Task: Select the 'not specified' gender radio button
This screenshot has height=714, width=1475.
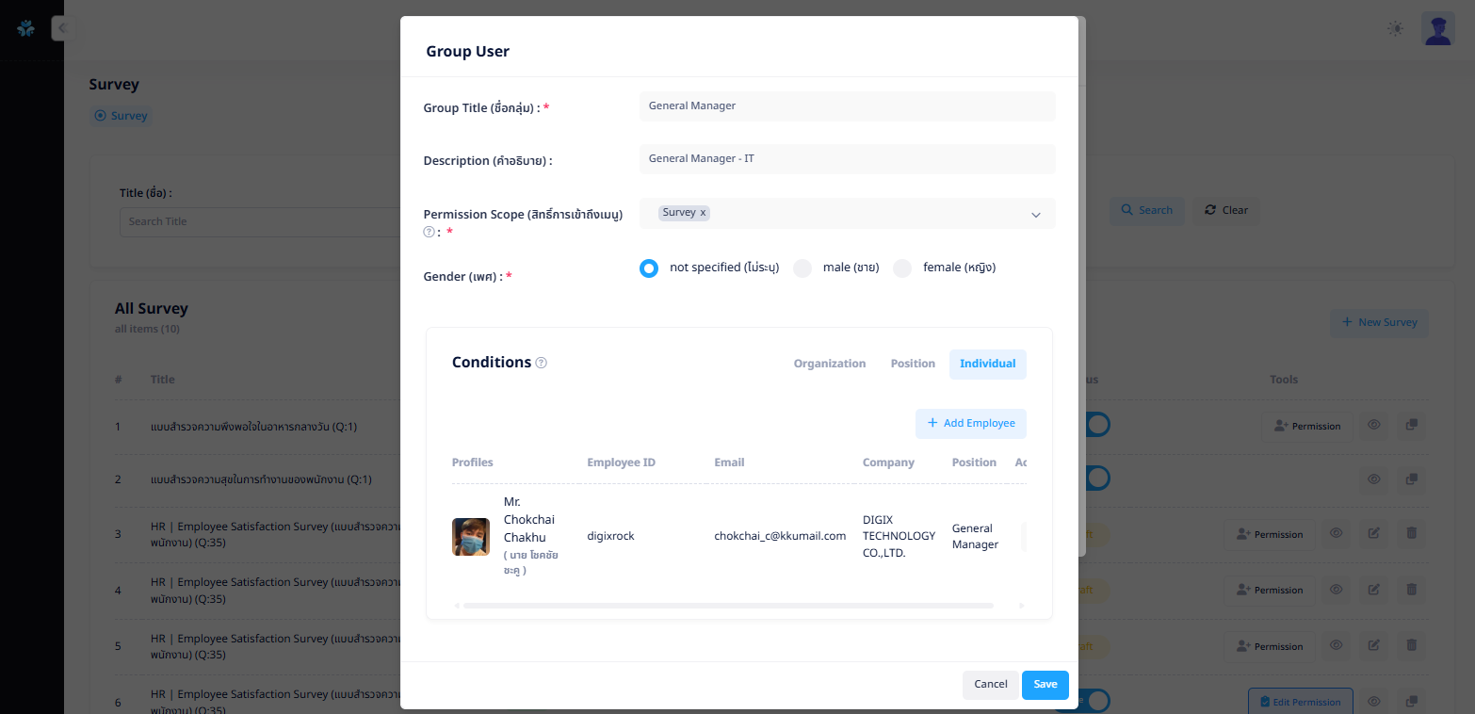Action: tap(648, 268)
